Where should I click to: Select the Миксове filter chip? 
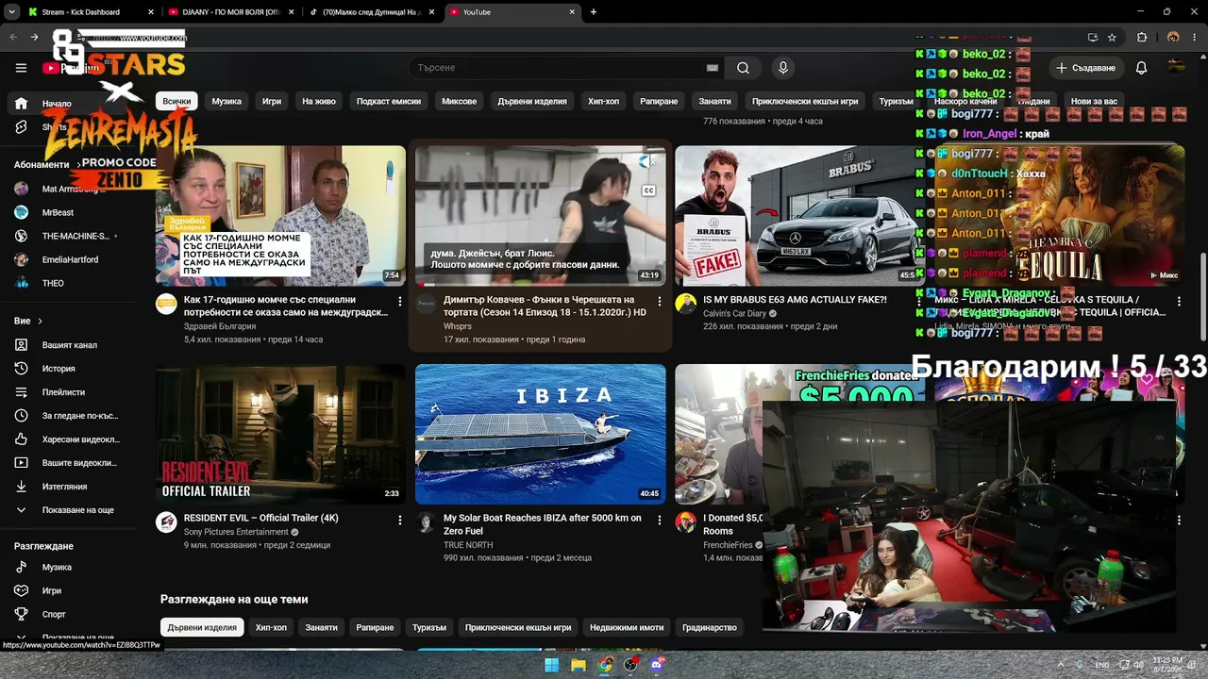[460, 101]
